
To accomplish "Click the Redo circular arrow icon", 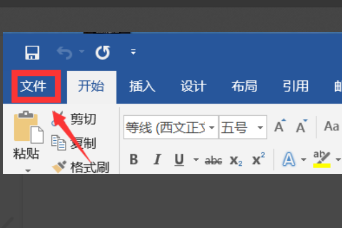I will (103, 52).
